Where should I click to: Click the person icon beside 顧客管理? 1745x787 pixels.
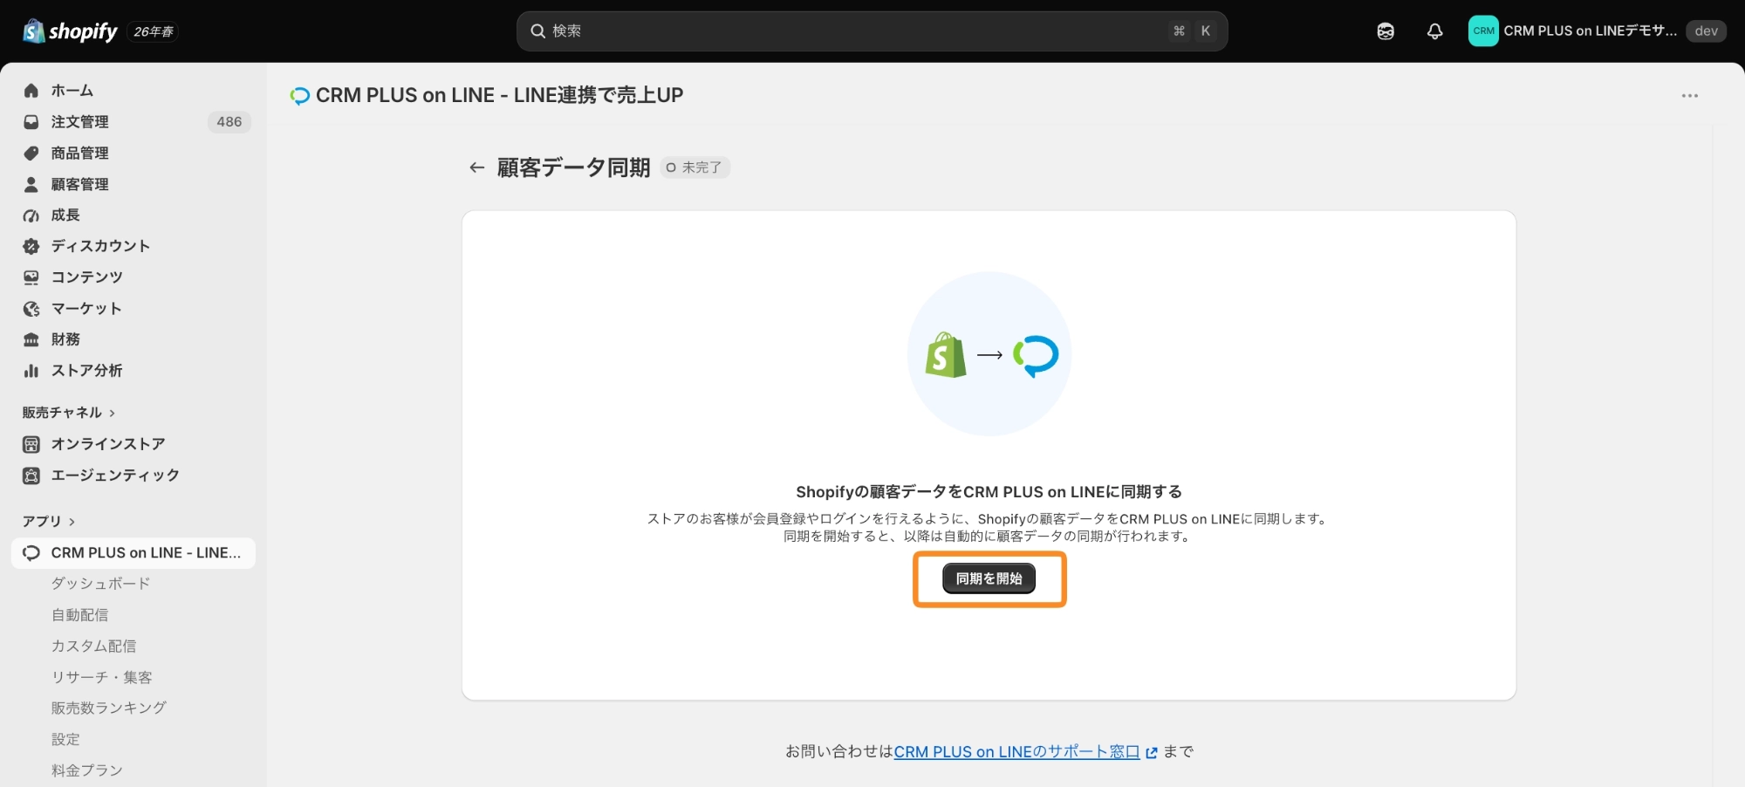click(31, 184)
